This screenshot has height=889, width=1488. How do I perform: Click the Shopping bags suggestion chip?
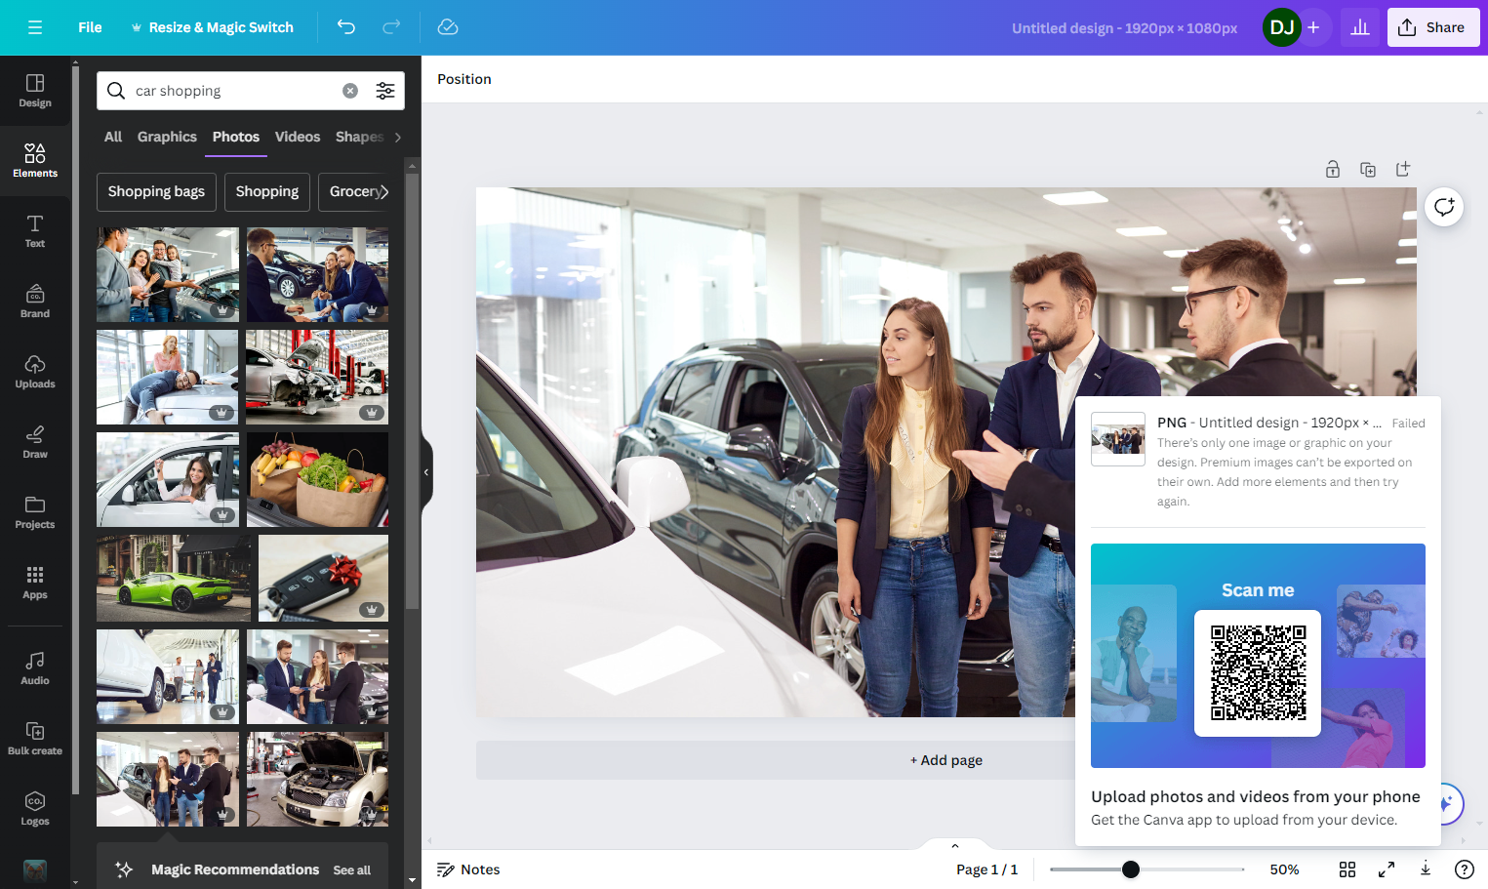click(x=156, y=192)
